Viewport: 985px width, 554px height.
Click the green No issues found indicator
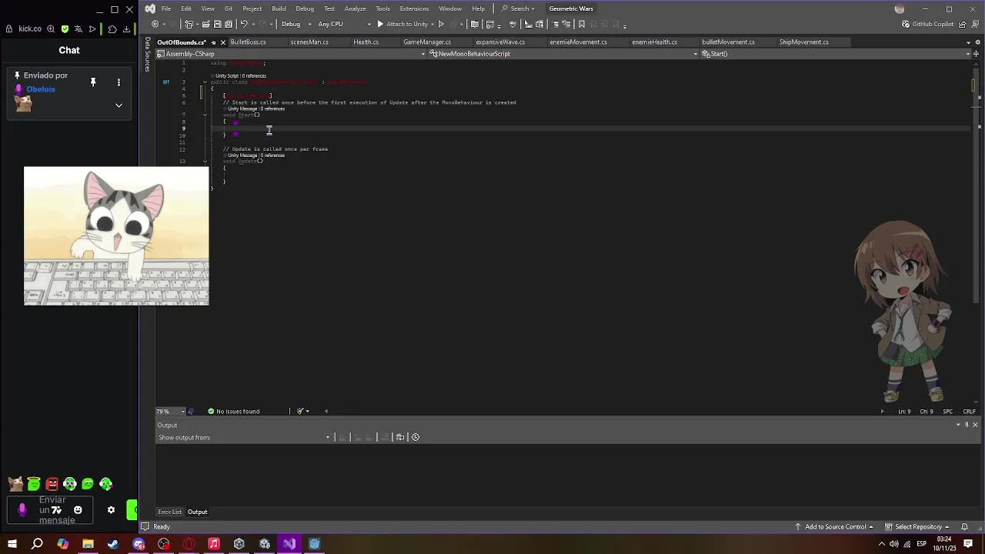[x=234, y=411]
